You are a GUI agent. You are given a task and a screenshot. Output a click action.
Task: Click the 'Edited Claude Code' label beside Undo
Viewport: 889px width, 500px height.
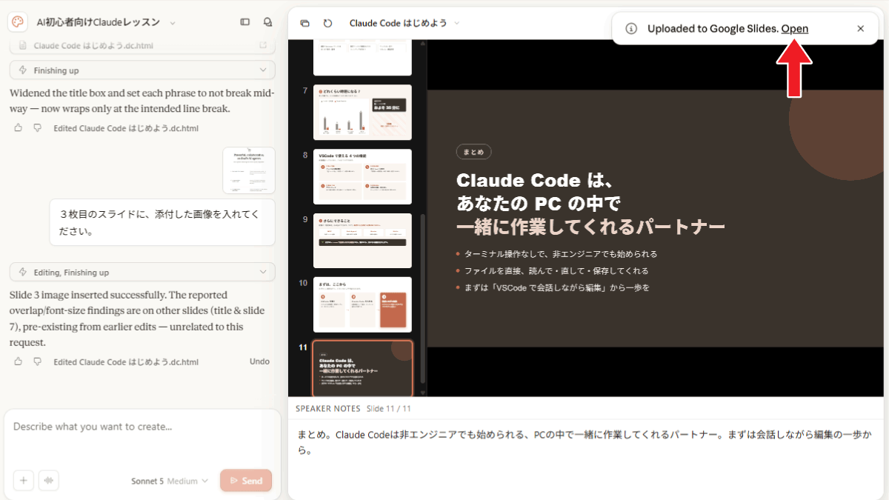pyautogui.click(x=126, y=361)
